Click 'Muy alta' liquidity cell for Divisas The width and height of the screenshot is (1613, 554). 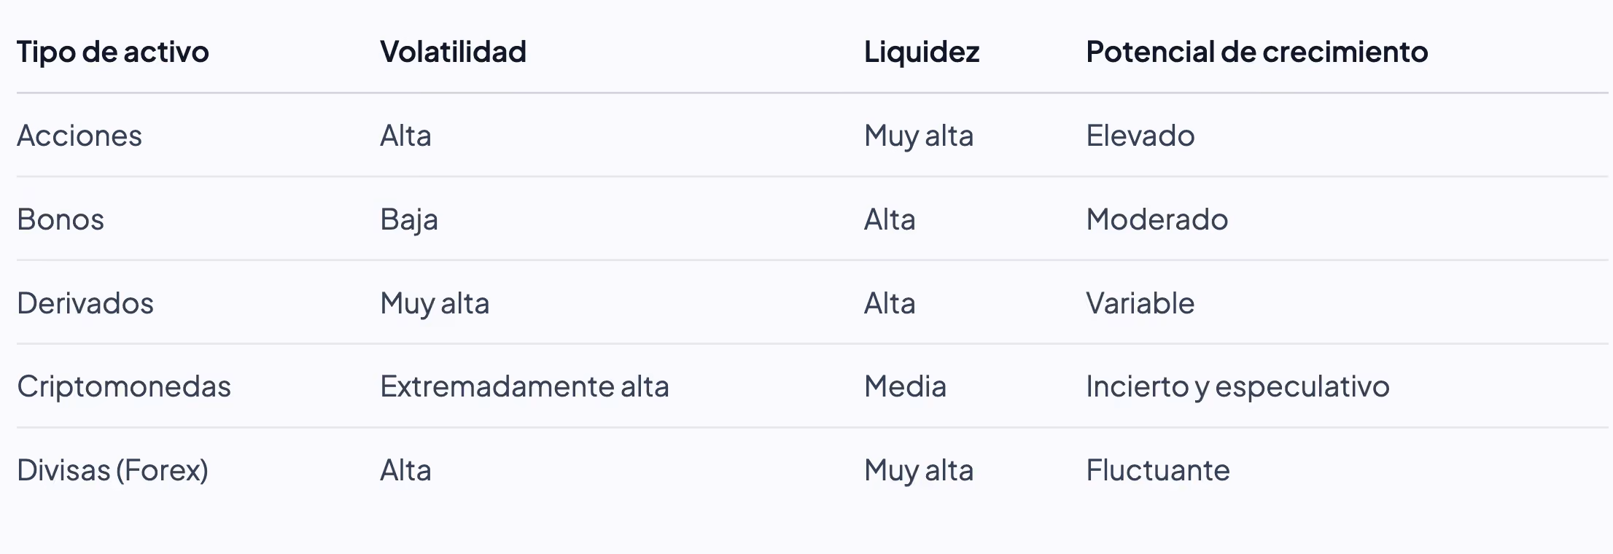tap(919, 470)
